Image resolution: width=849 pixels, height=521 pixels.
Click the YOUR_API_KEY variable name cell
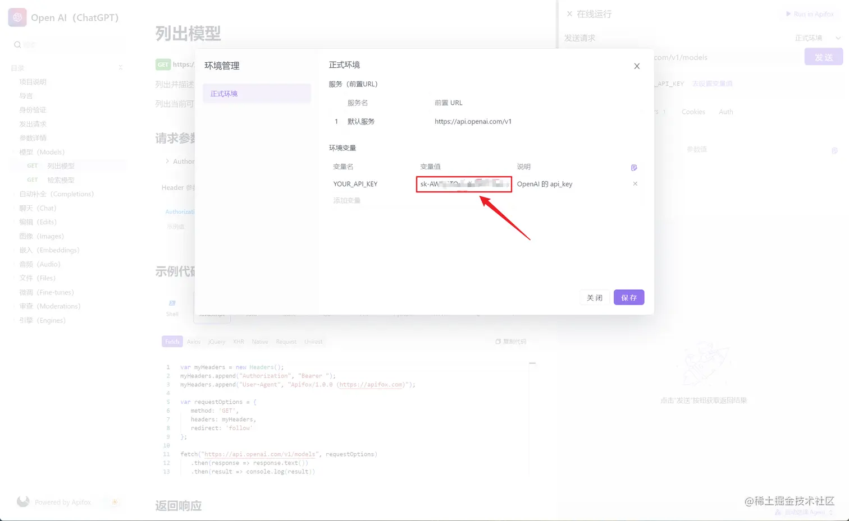click(355, 184)
